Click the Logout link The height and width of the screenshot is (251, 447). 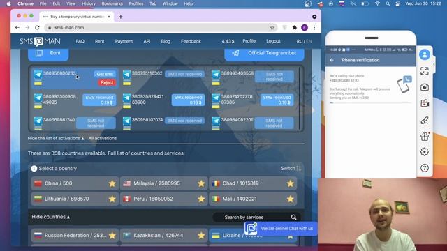(273, 41)
